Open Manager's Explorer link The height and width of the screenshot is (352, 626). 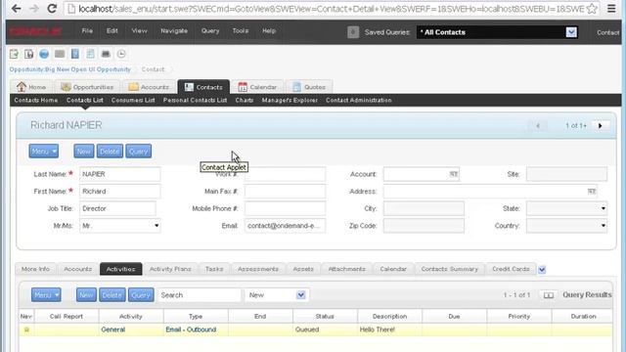[290, 100]
